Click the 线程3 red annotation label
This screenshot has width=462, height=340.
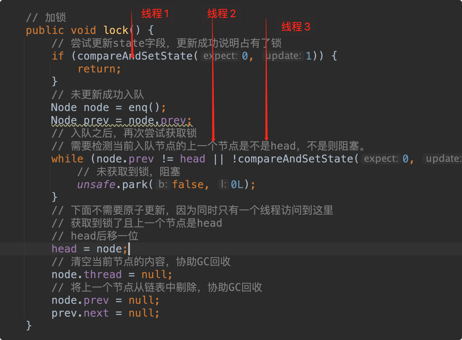296,27
